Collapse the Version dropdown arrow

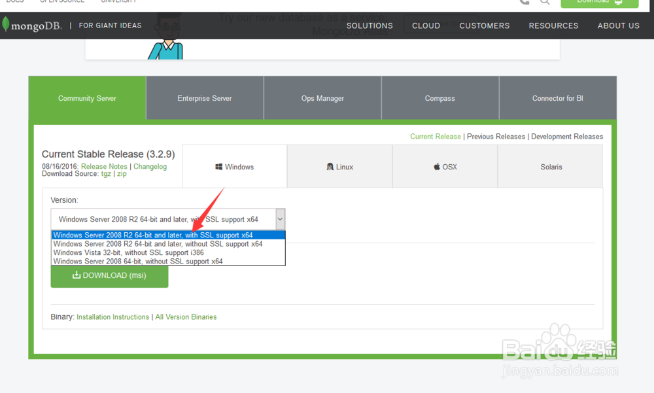click(281, 219)
